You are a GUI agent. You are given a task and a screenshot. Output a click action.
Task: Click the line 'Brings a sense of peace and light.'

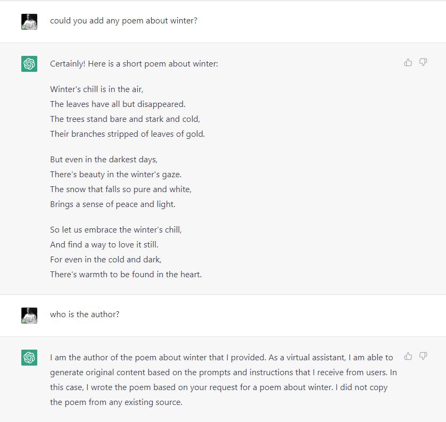click(113, 204)
